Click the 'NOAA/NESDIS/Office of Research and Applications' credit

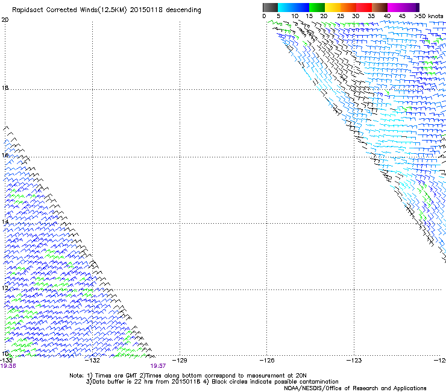click(355, 388)
